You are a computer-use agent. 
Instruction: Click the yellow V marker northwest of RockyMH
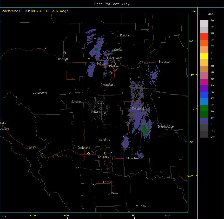(45, 48)
